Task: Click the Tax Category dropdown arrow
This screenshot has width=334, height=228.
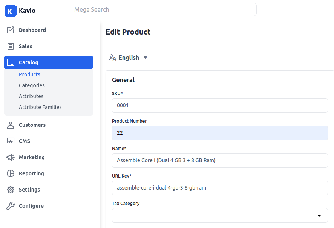Action: [x=319, y=216]
